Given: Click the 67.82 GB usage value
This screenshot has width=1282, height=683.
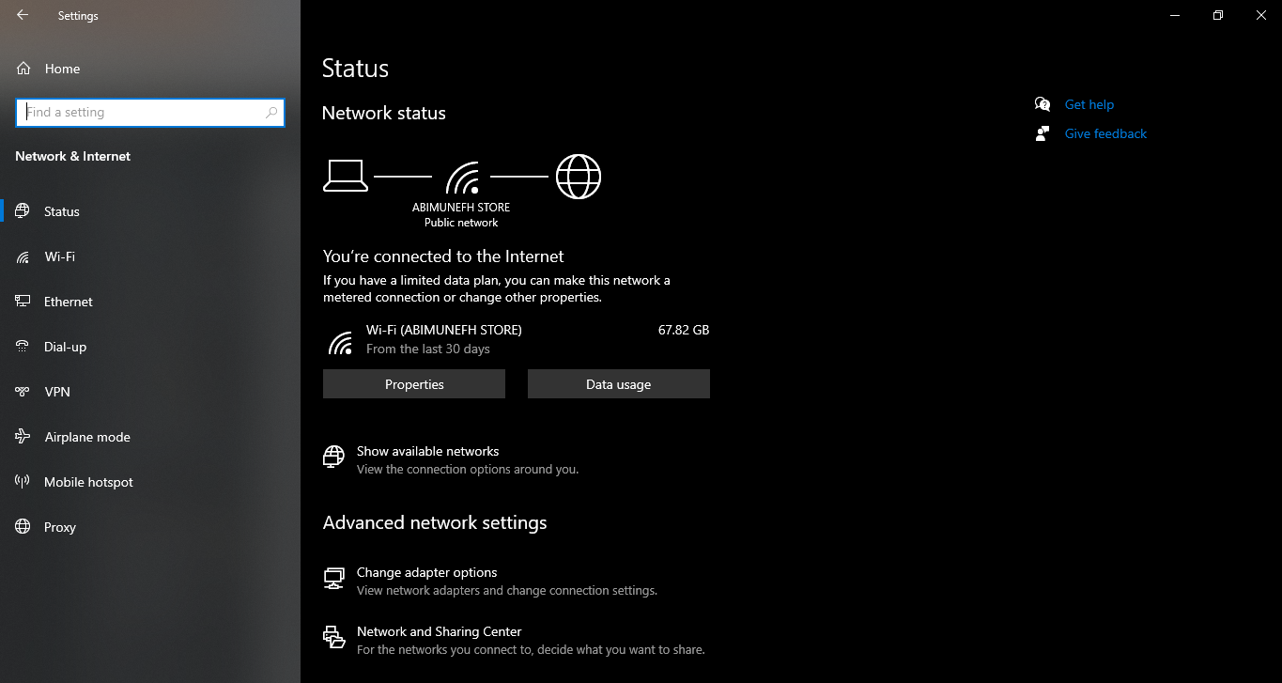Looking at the screenshot, I should [x=684, y=330].
